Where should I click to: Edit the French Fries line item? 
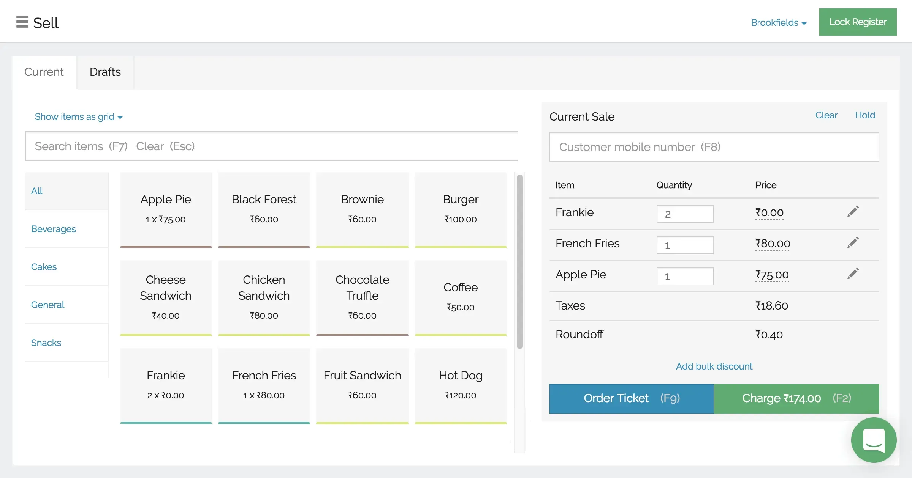tap(853, 242)
